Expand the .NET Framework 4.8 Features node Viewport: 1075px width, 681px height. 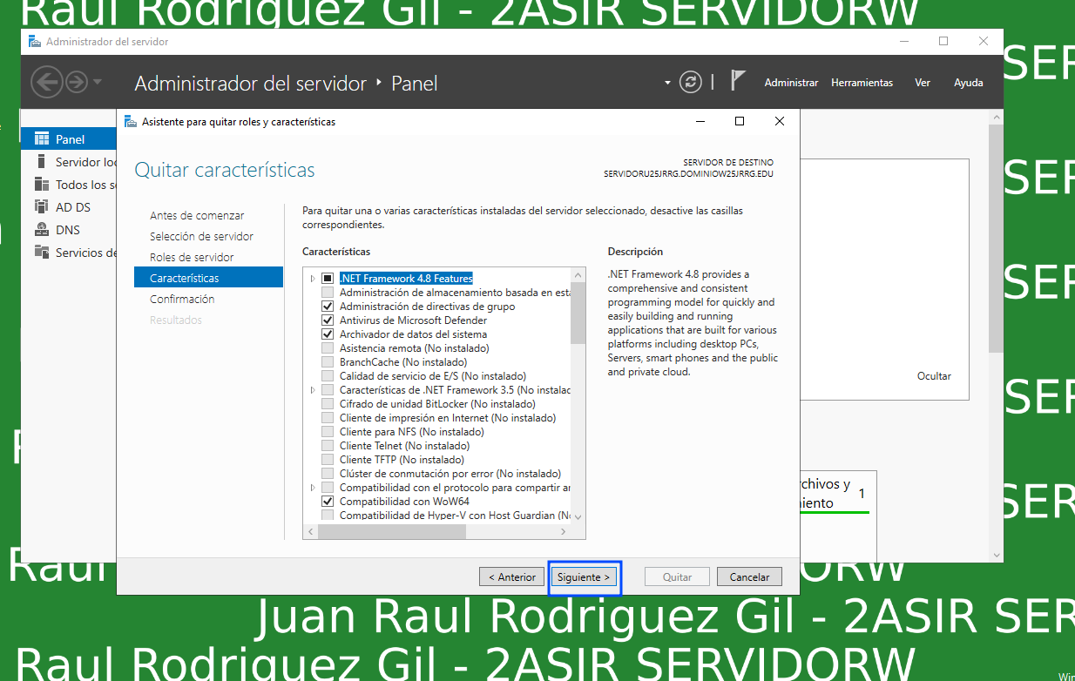(313, 279)
